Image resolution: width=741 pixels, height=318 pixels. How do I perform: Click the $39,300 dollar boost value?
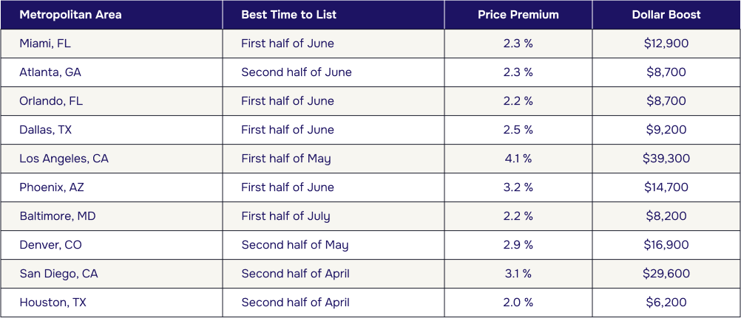click(666, 159)
